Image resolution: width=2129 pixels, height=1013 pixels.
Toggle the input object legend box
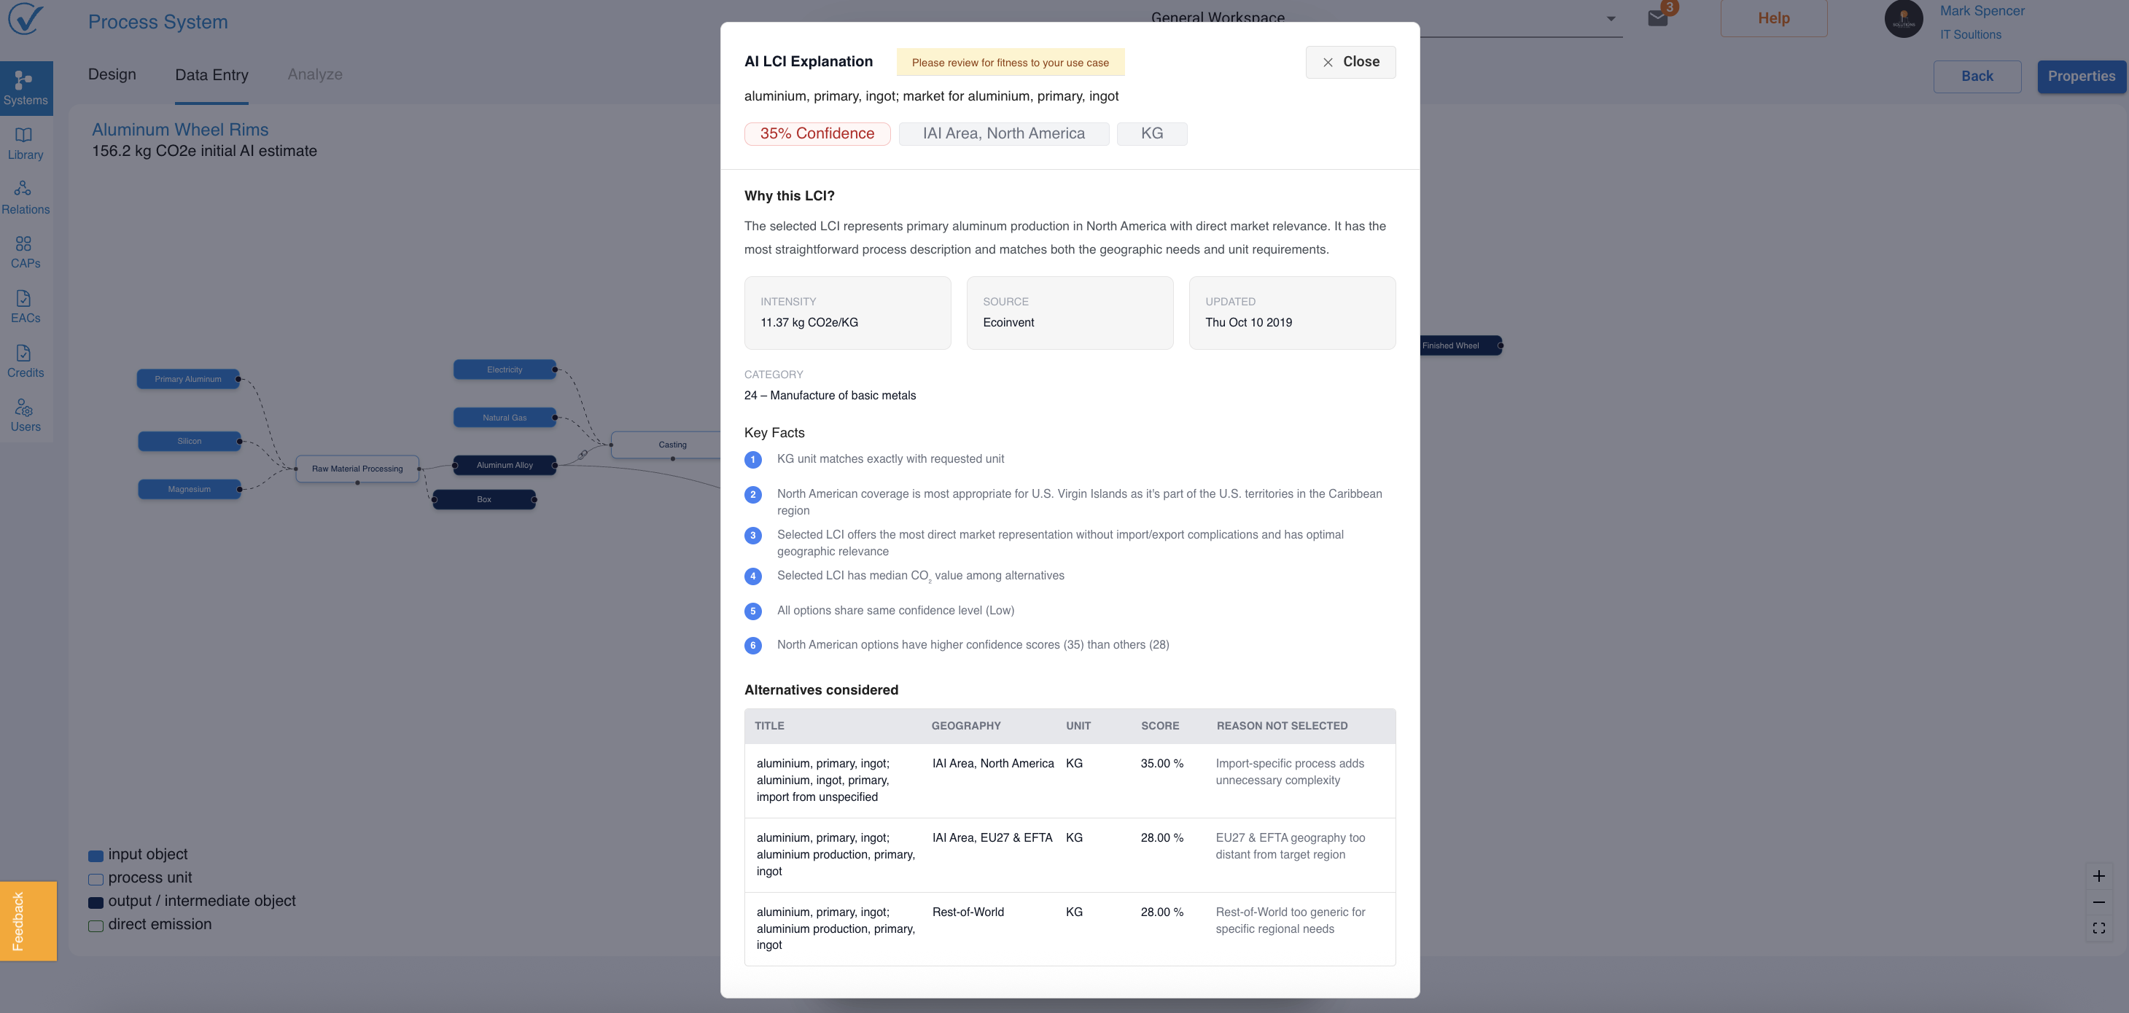click(96, 856)
